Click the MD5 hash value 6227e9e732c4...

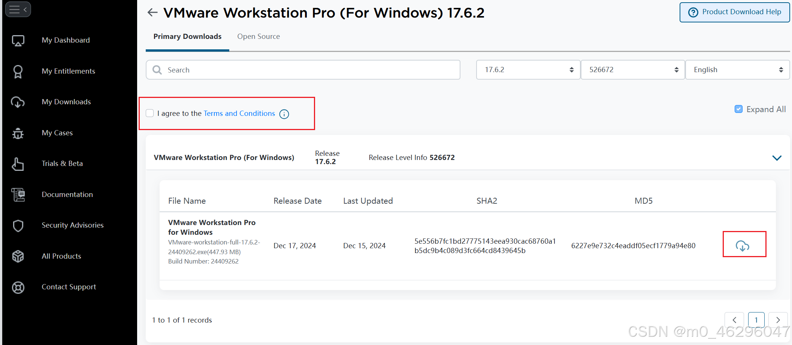tap(633, 246)
